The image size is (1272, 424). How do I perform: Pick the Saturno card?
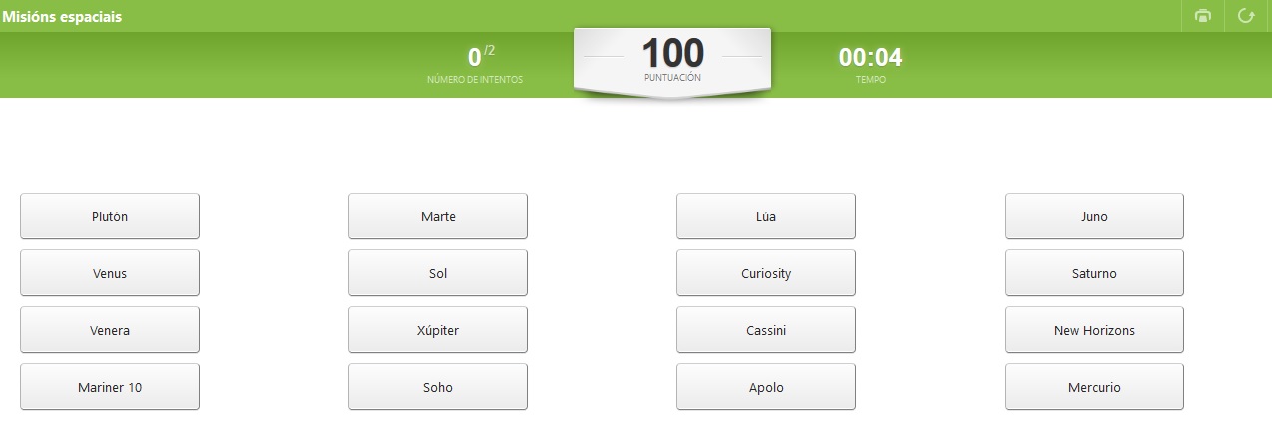pos(1094,273)
